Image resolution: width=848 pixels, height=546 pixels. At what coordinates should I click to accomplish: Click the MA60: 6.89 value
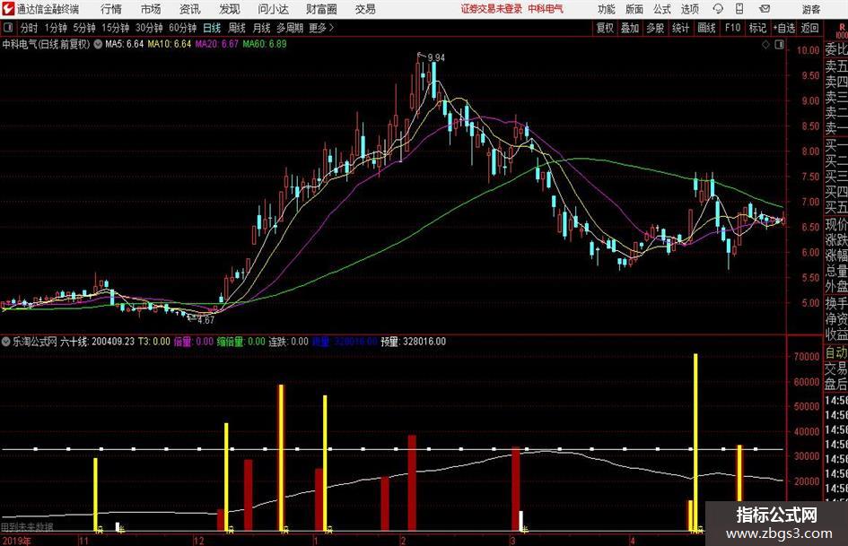click(x=265, y=44)
